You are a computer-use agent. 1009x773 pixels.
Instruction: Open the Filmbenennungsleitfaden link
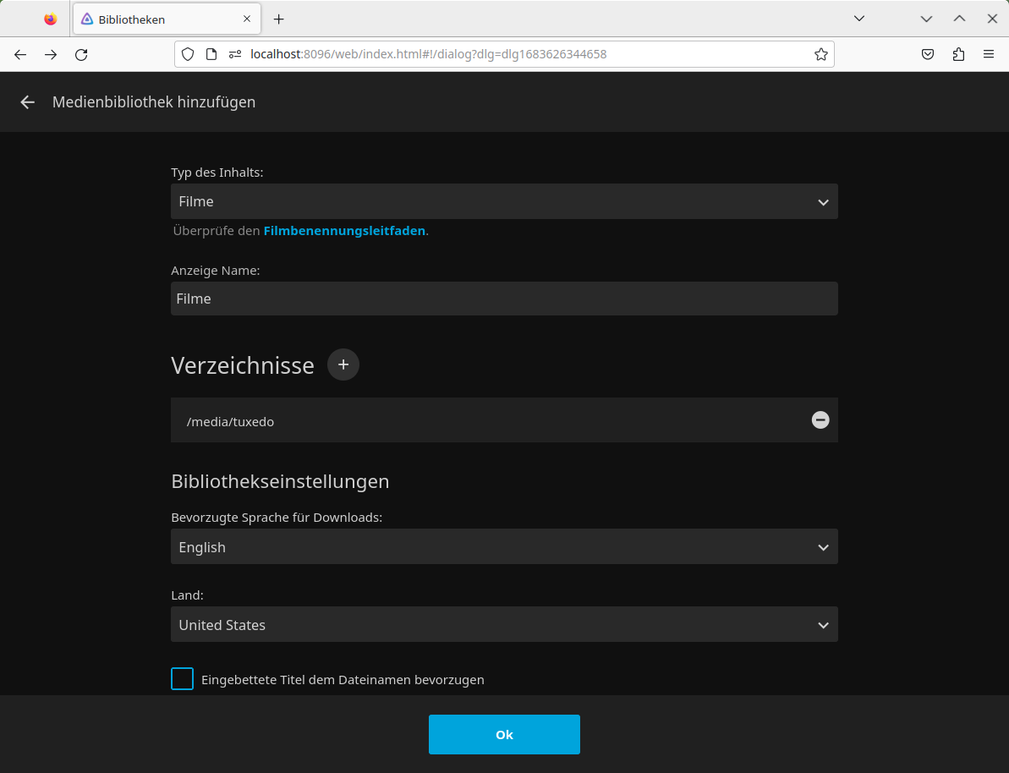tap(343, 230)
